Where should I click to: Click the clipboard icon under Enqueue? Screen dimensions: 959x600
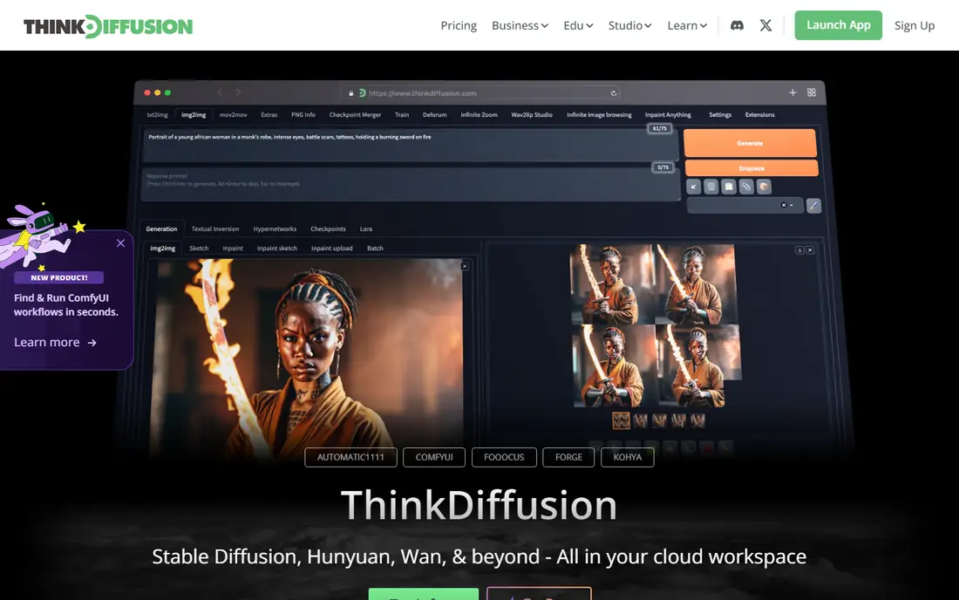coord(729,187)
